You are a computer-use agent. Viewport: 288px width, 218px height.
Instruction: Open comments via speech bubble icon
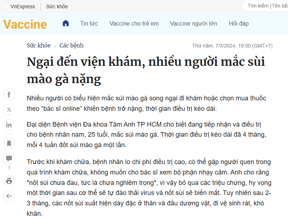pos(9,159)
